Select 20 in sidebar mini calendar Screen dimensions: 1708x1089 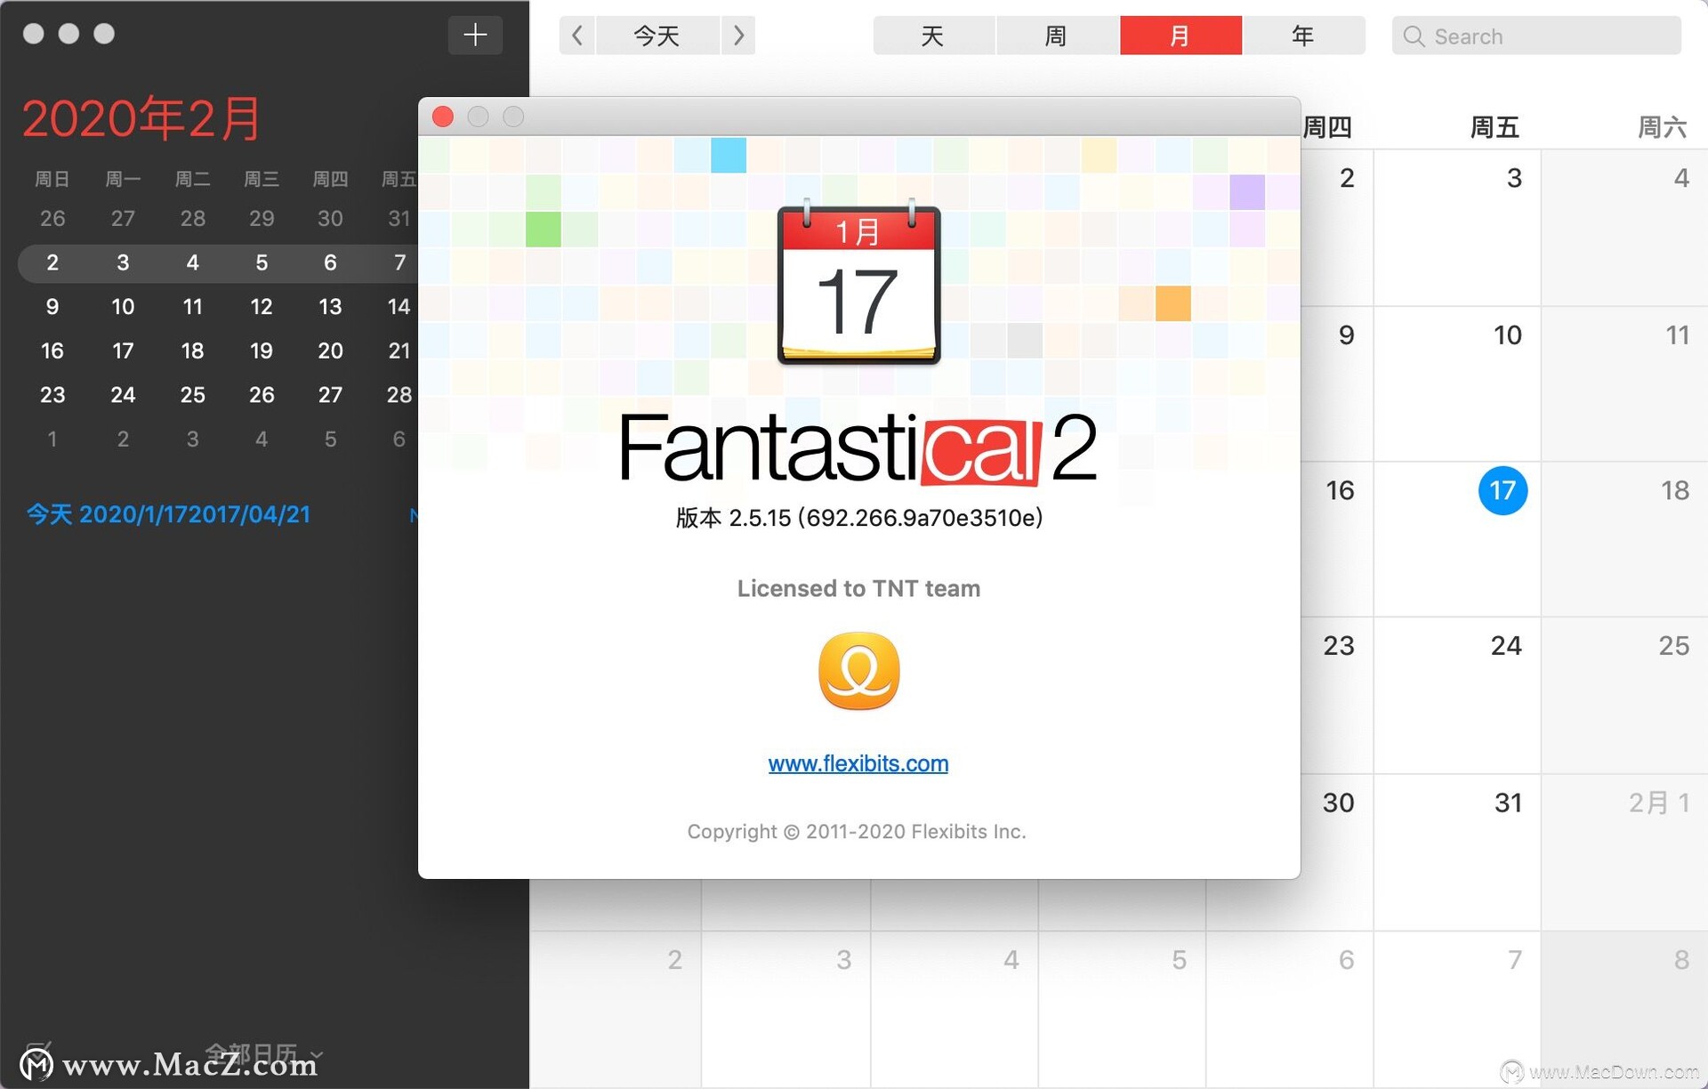pos(330,351)
